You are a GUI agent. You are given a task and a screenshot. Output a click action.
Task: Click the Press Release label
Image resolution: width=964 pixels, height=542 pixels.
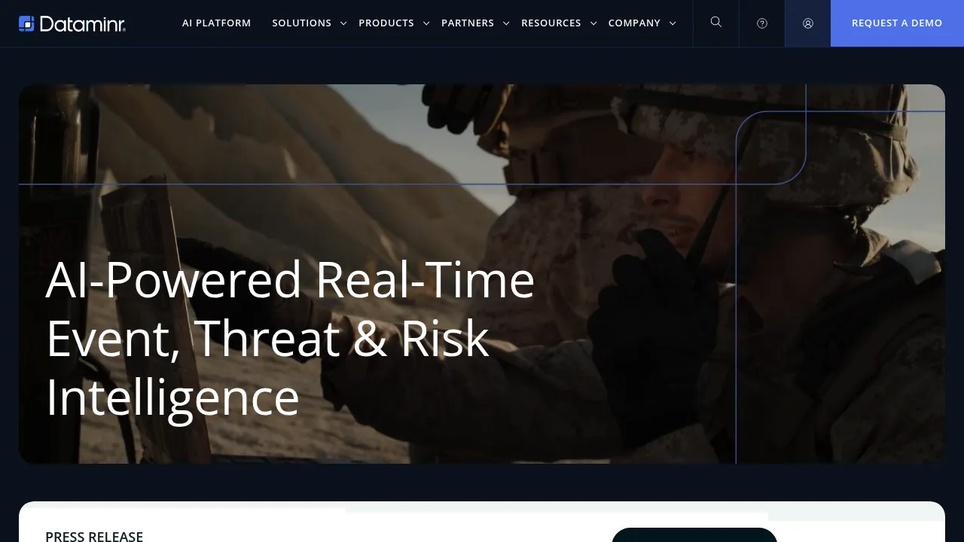coord(94,536)
